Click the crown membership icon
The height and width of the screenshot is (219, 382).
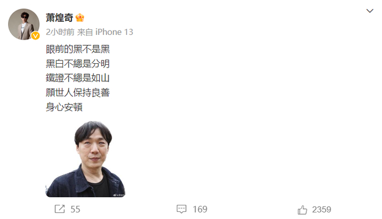pos(80,17)
